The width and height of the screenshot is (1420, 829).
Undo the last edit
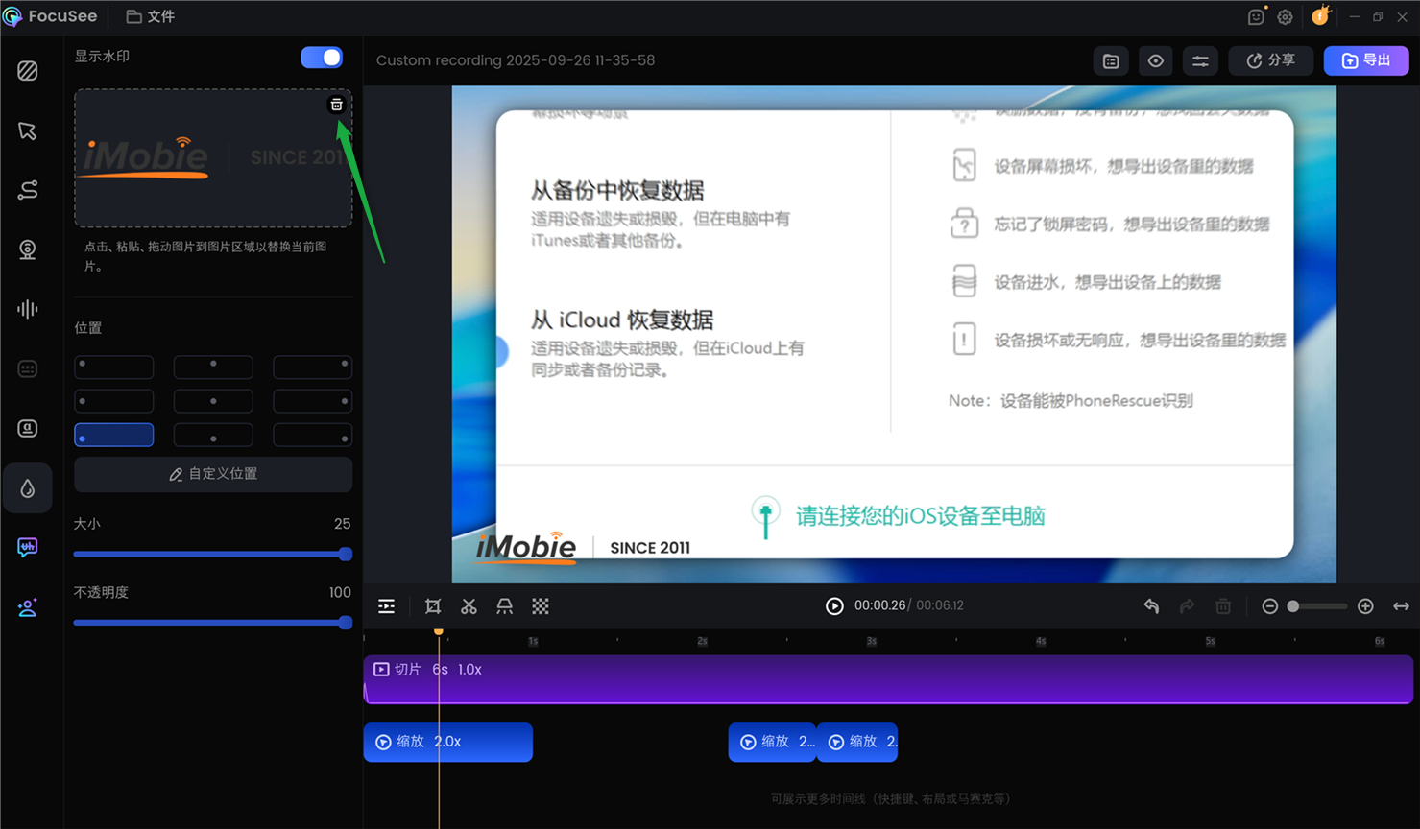pyautogui.click(x=1151, y=606)
